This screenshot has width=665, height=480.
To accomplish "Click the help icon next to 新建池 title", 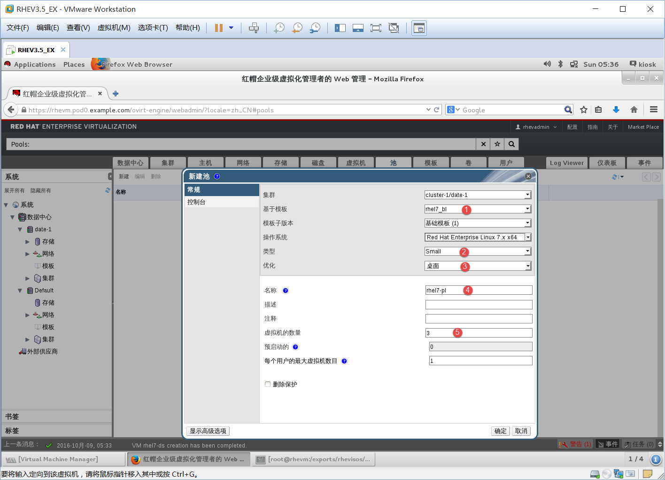I will 217,176.
